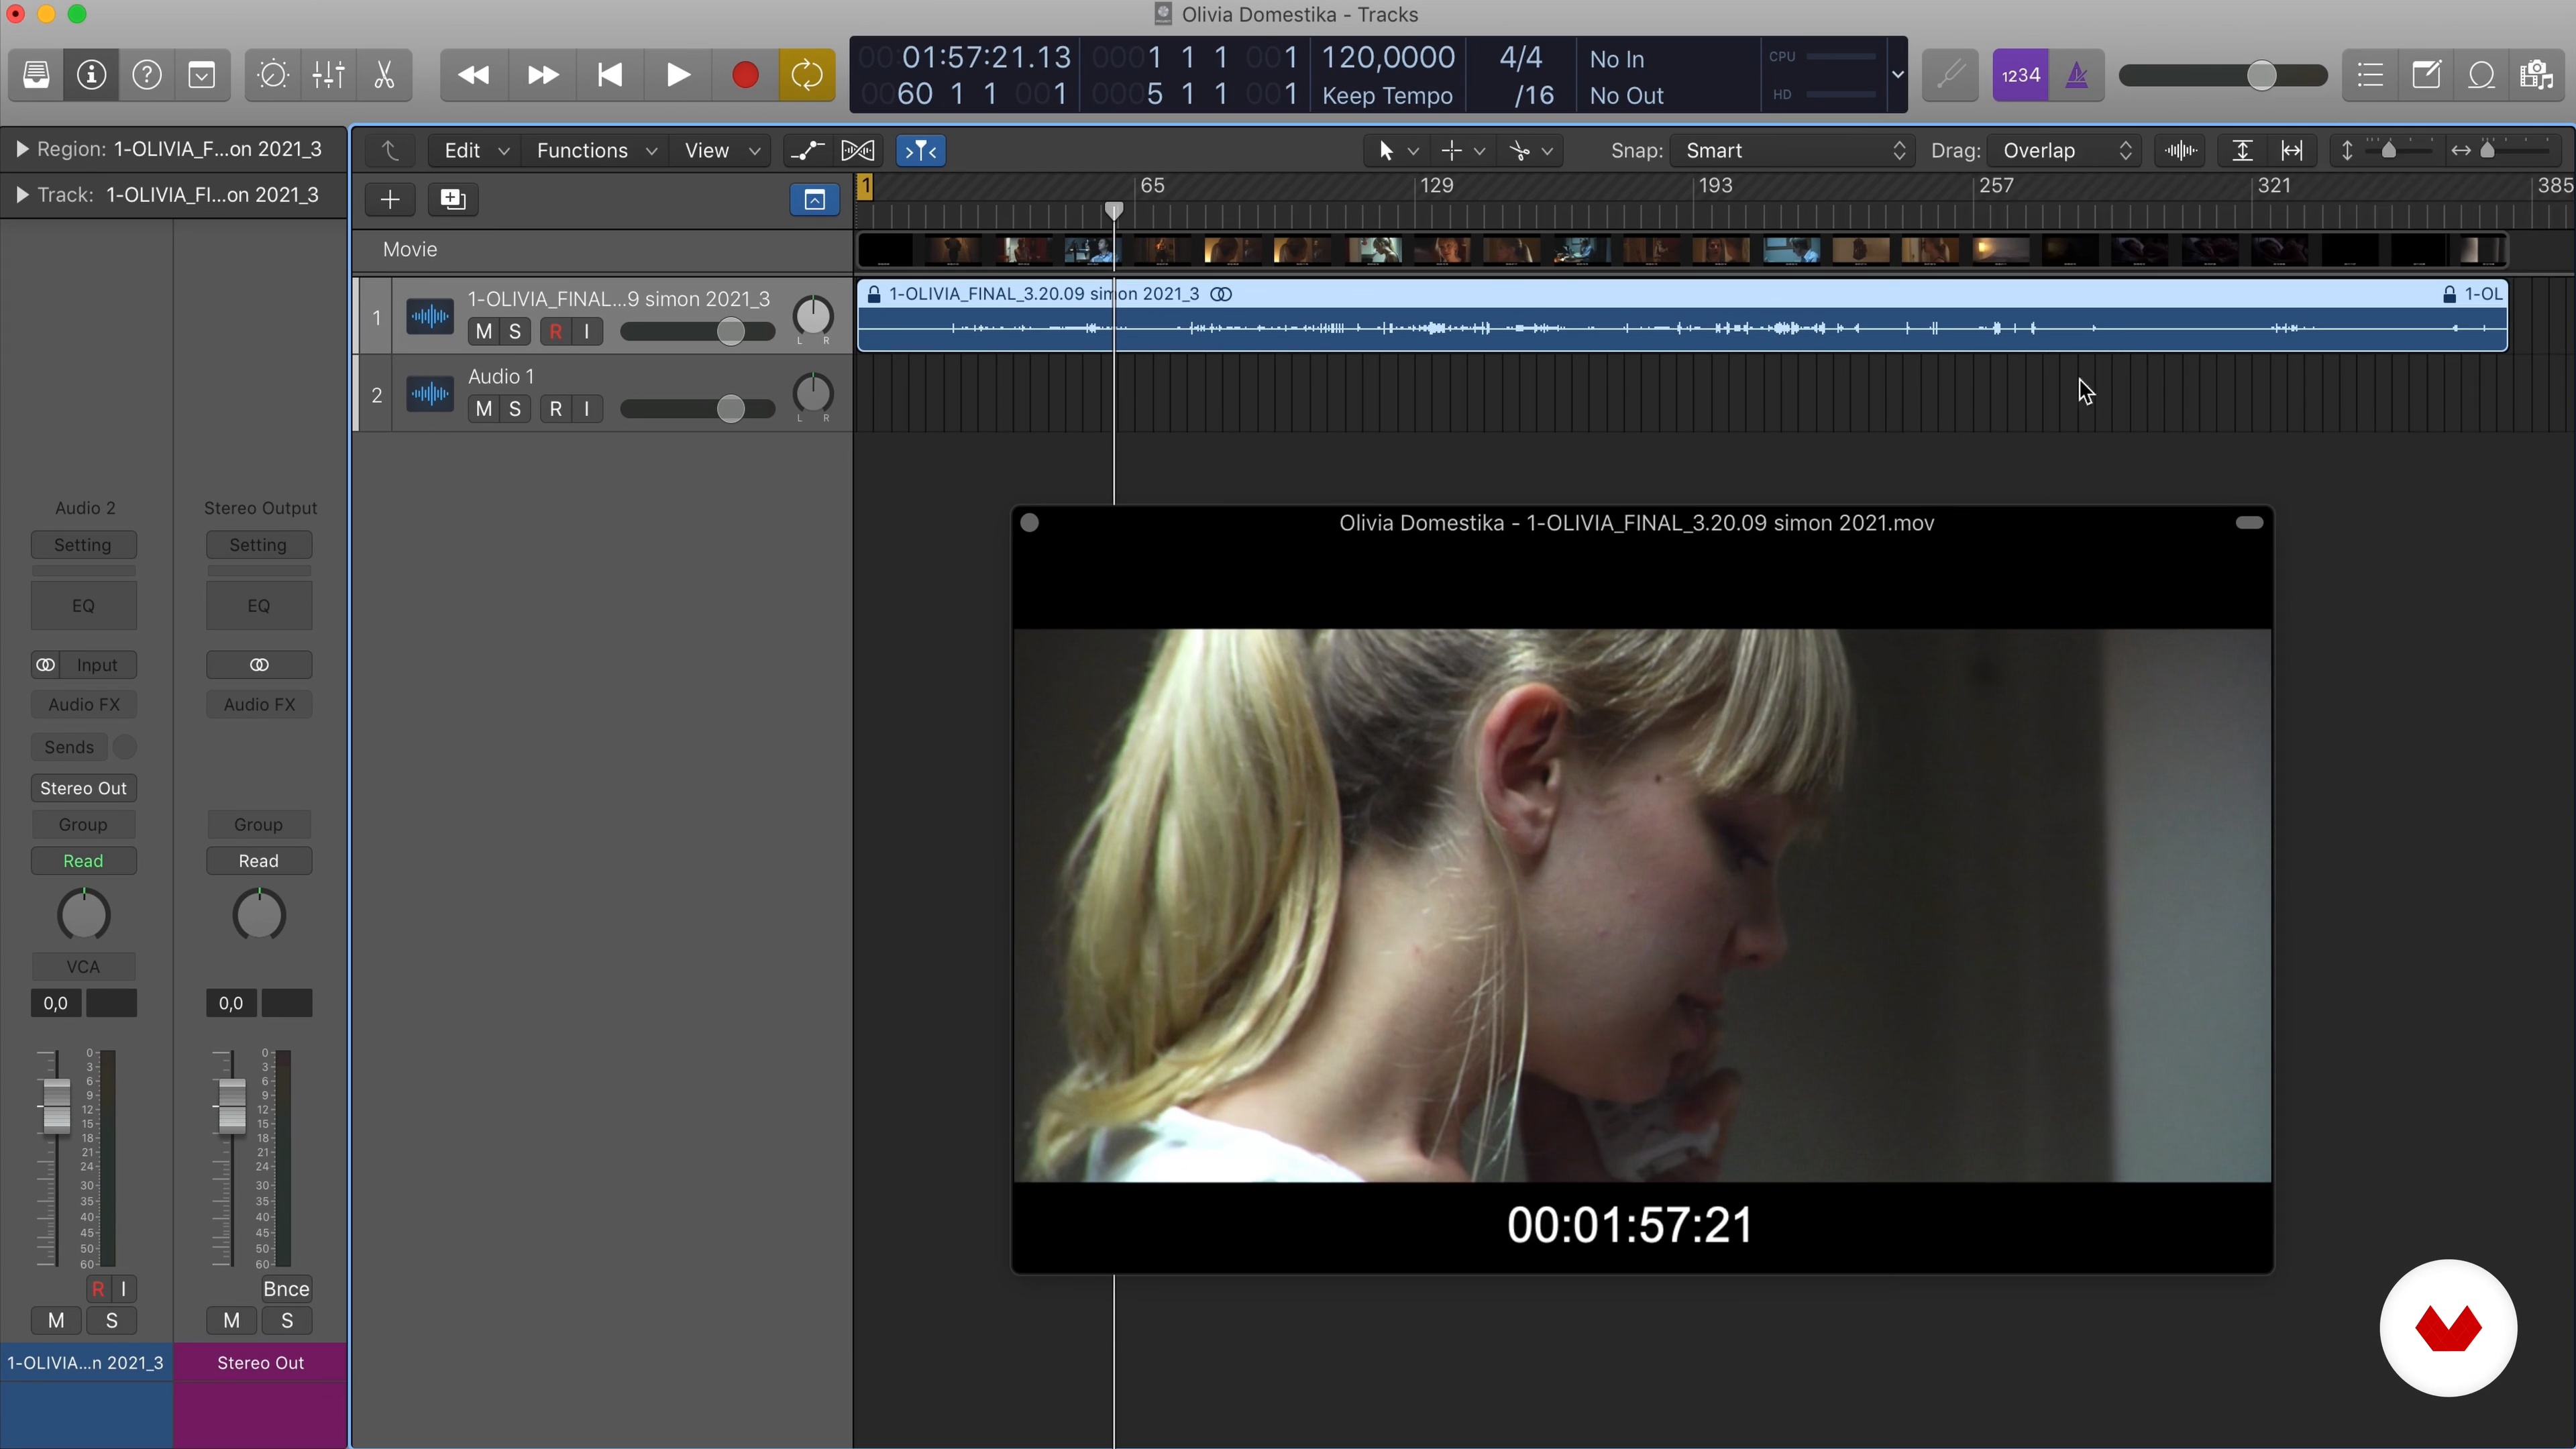Click the Tuner icon
Image resolution: width=2576 pixels, height=1449 pixels.
[1950, 75]
